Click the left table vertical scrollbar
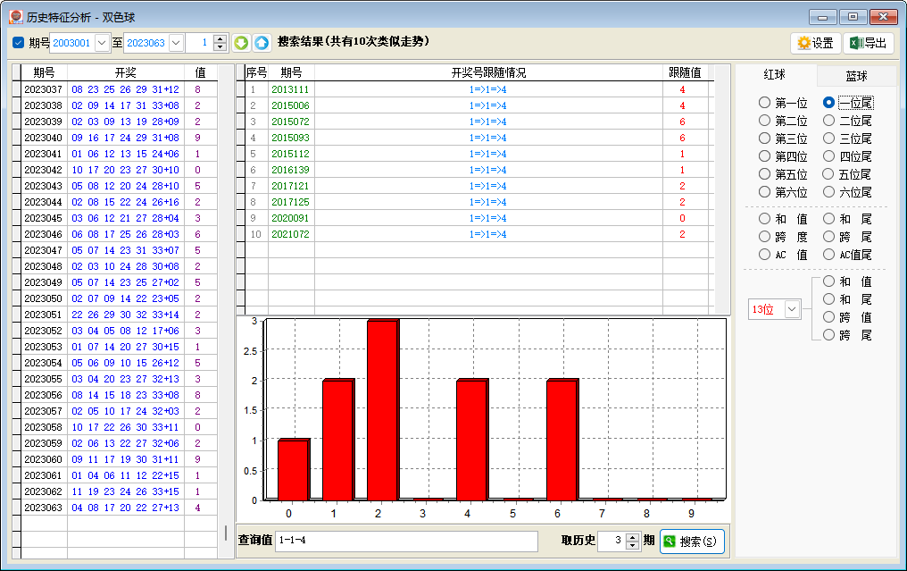Screen dimensions: 907x571 226,312
